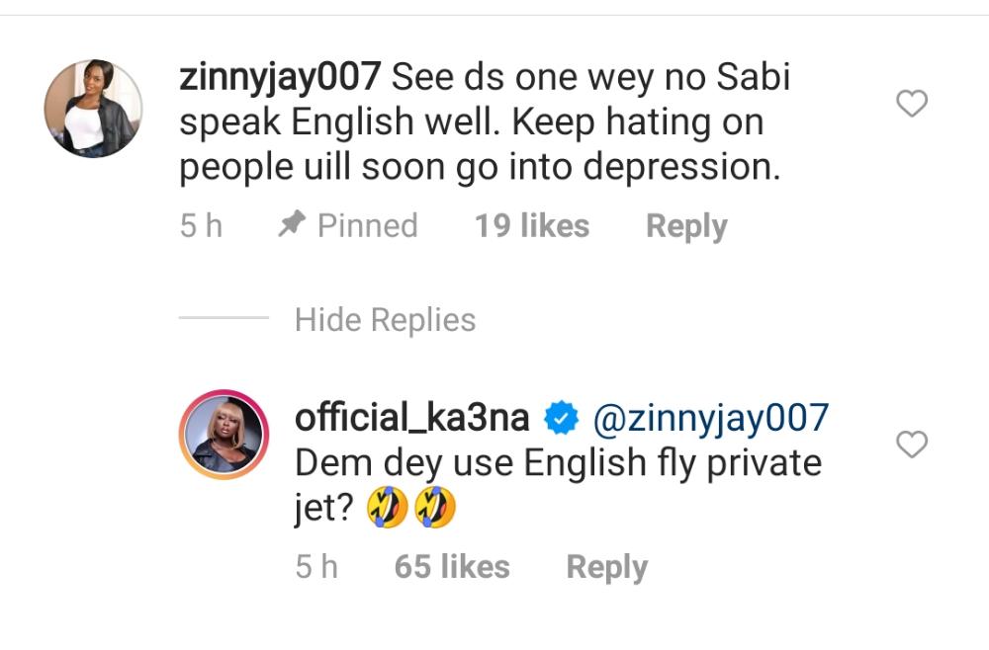989x650 pixels.
Task: Tap the heart icon on official_ka3na's reply
Action: [x=911, y=446]
